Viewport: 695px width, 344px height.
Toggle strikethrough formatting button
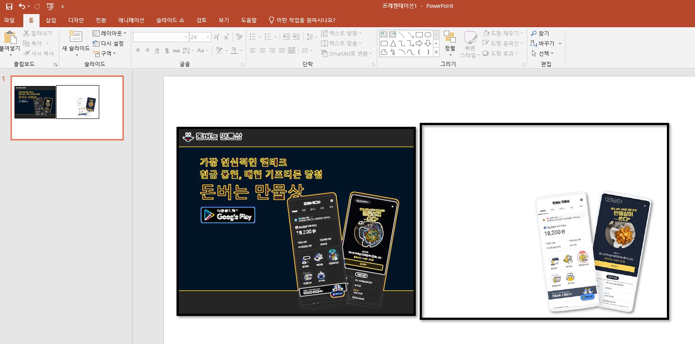click(176, 50)
